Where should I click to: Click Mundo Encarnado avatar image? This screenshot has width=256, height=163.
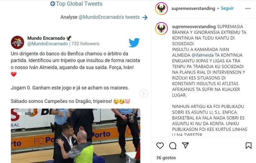click(x=18, y=42)
